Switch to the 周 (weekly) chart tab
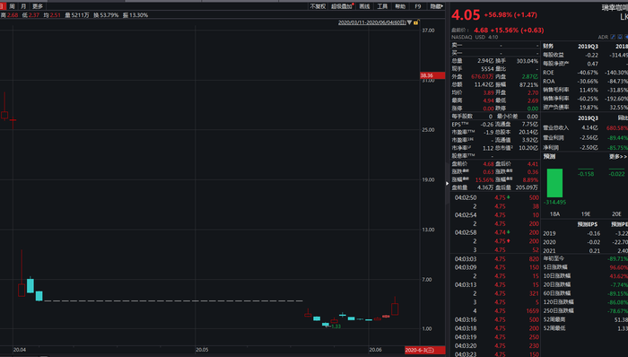 tap(12, 6)
